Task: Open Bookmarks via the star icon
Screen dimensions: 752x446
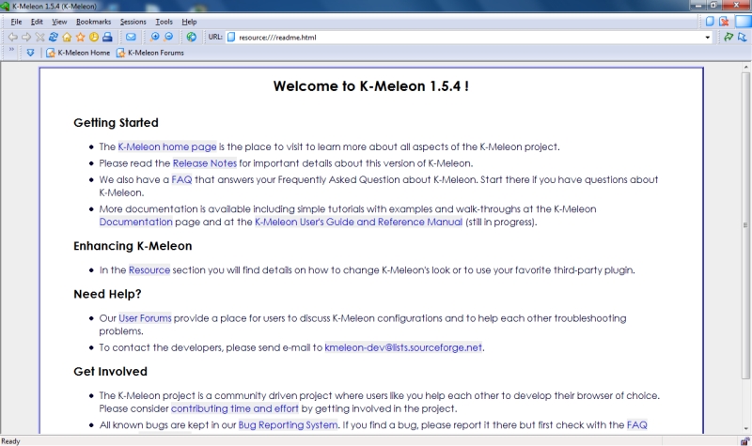Action: tap(80, 37)
